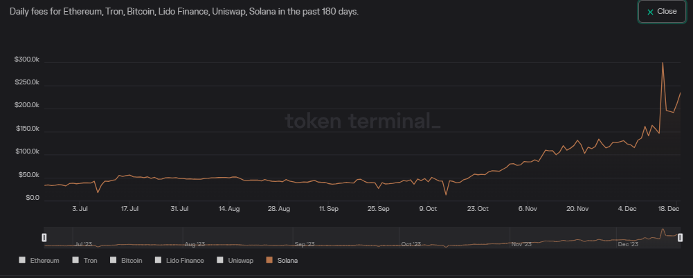Click Oct '23 in range navigator
Viewport: 693px width, 278px height.
tap(411, 244)
